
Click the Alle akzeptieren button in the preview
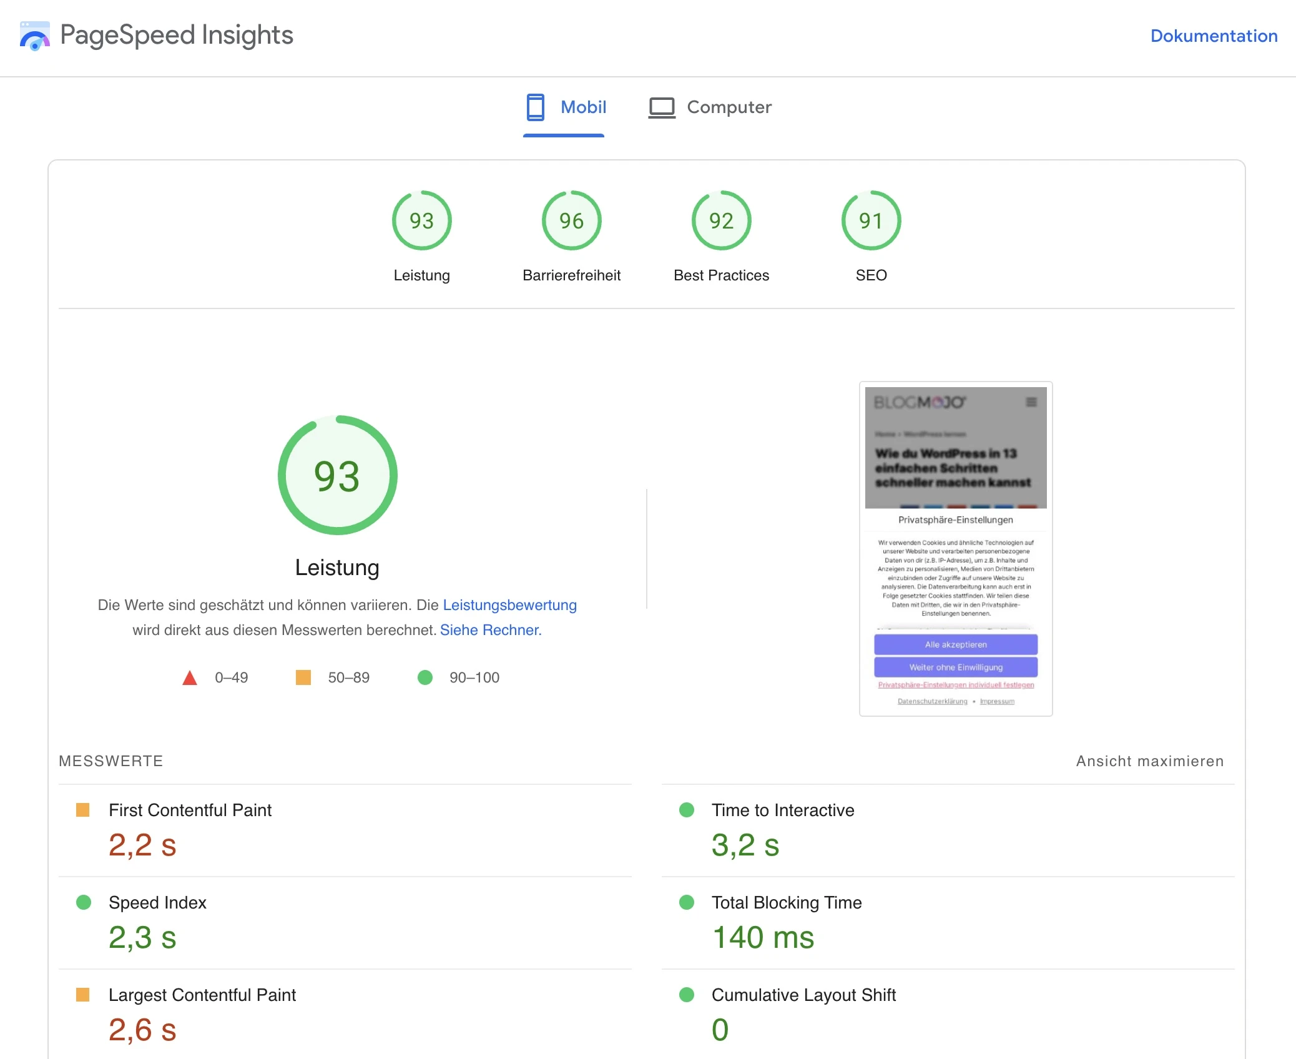point(955,644)
